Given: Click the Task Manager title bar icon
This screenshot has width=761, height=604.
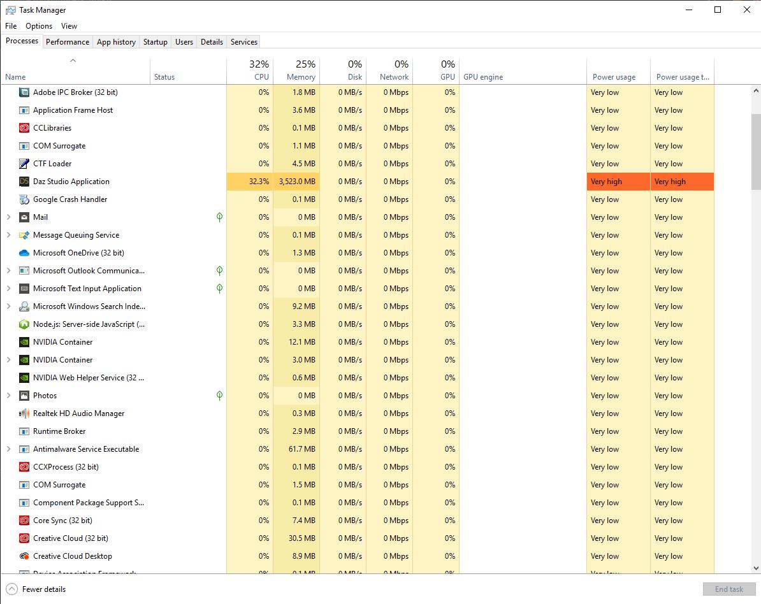Looking at the screenshot, I should tap(10, 10).
